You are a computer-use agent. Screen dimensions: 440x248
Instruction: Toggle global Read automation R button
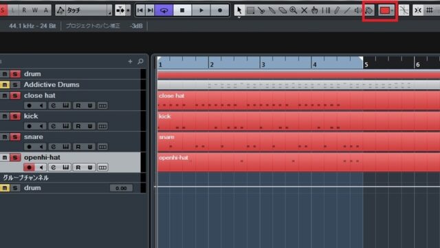[24, 10]
